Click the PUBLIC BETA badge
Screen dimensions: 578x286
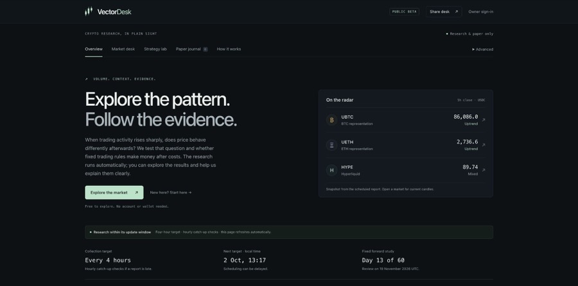(x=404, y=12)
